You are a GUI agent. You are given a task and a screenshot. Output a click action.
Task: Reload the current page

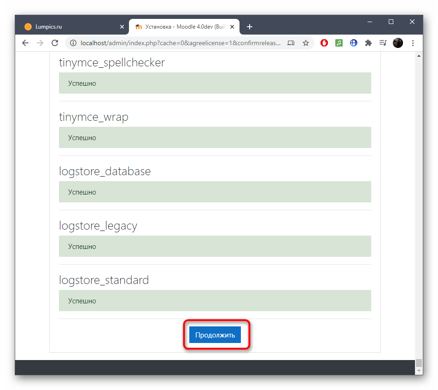click(x=55, y=43)
